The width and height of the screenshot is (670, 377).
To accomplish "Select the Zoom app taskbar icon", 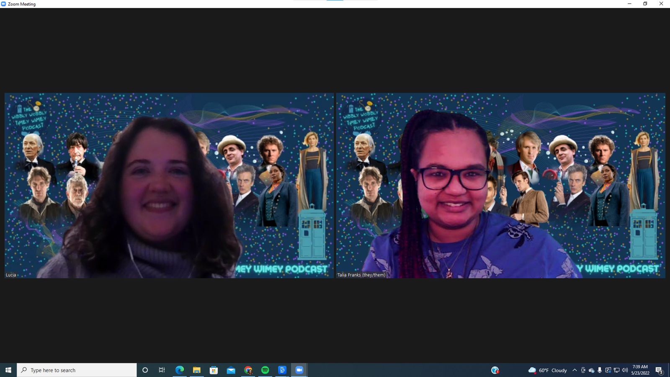I will click(x=299, y=370).
